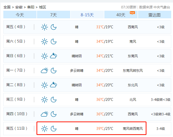This screenshot has width=173, height=137.
Task: Click the partly cloudy day icon for 周四 10日
Action: [44, 114]
